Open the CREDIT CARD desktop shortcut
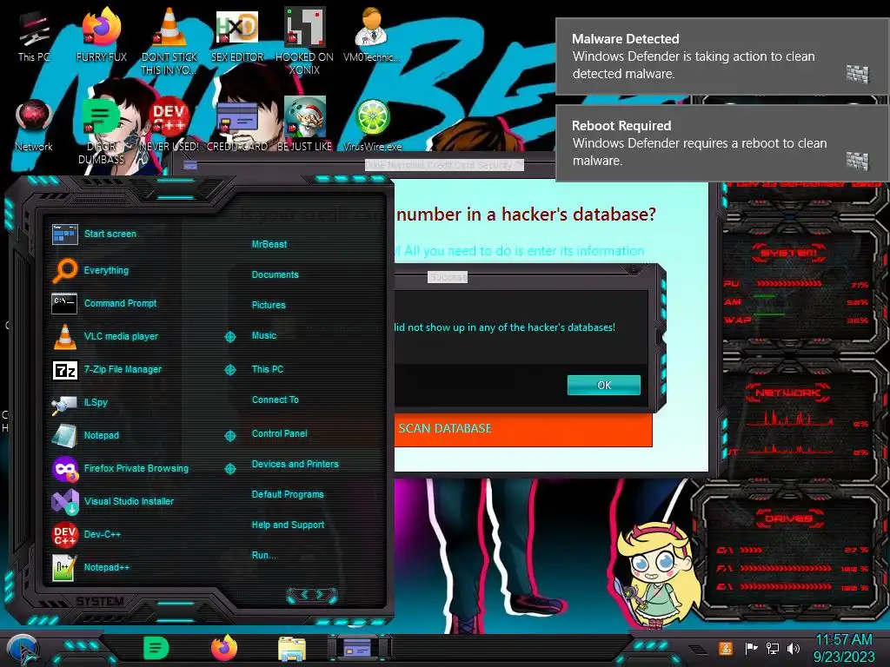 click(x=236, y=126)
